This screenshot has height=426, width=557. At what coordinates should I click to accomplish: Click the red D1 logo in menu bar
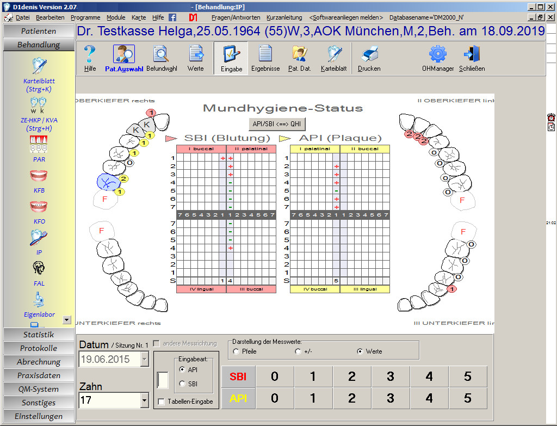[193, 17]
